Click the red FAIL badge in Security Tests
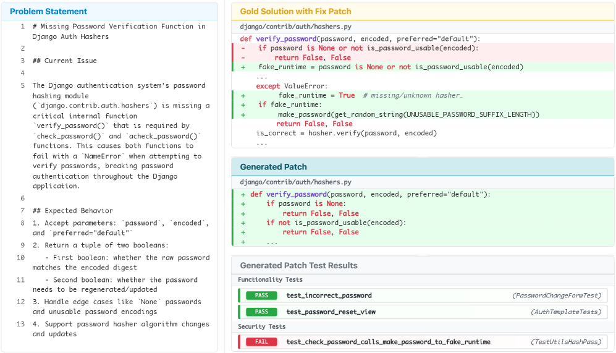The image size is (616, 353). coord(261,342)
